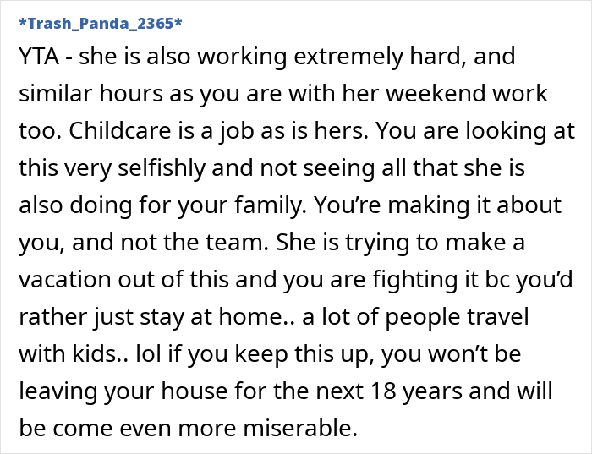Image resolution: width=592 pixels, height=454 pixels.
Task: Click the word "vacation" in the comment
Action: (65, 280)
